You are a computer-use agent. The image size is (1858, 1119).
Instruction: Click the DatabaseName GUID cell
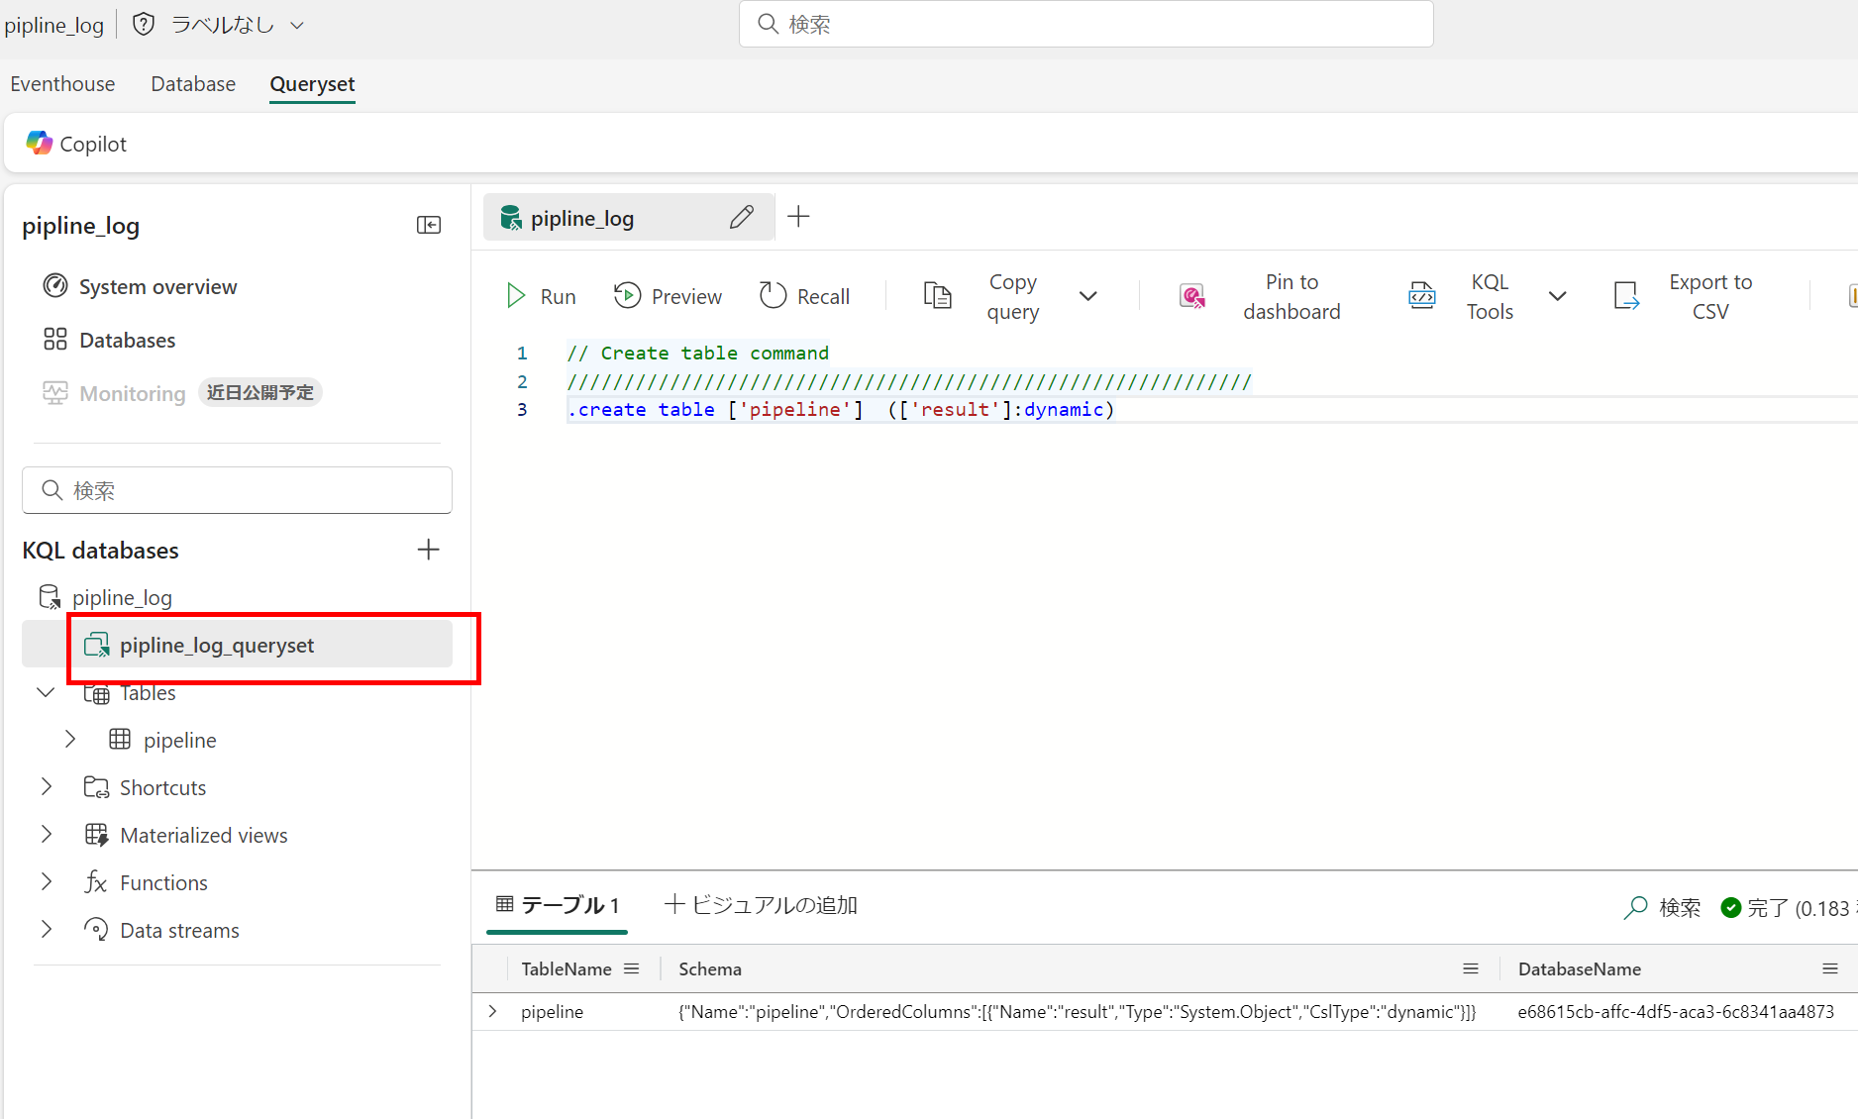(1676, 1011)
